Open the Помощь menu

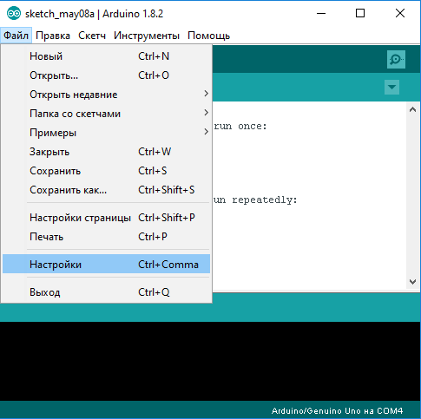(x=208, y=36)
